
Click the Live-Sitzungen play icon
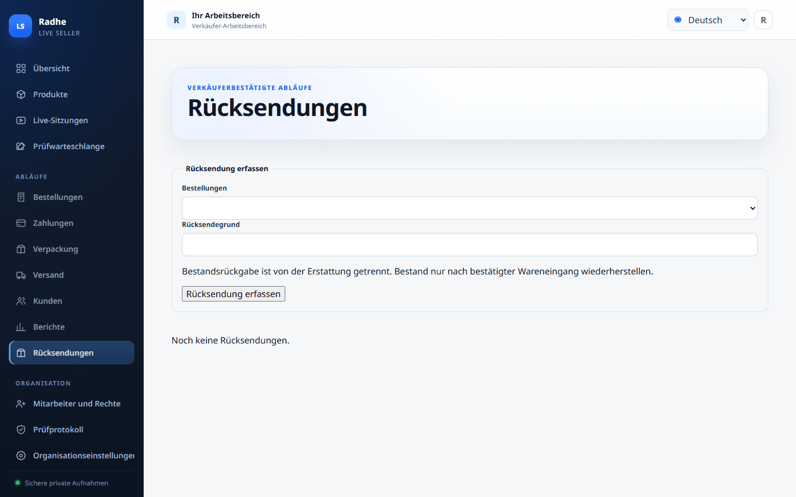coord(21,120)
